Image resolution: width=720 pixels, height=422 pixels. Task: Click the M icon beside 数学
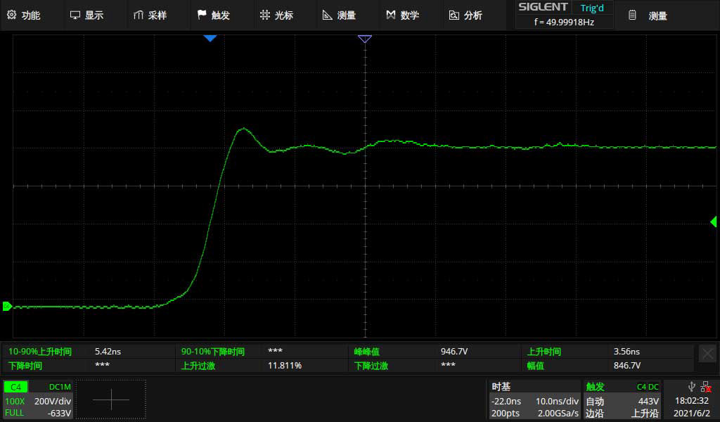pos(391,15)
